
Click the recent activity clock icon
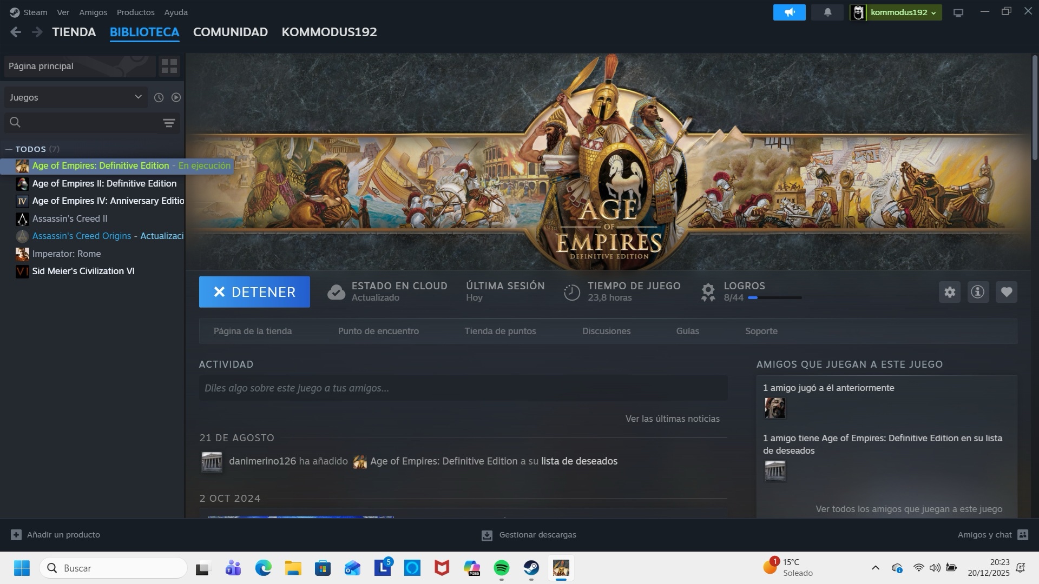coord(159,97)
